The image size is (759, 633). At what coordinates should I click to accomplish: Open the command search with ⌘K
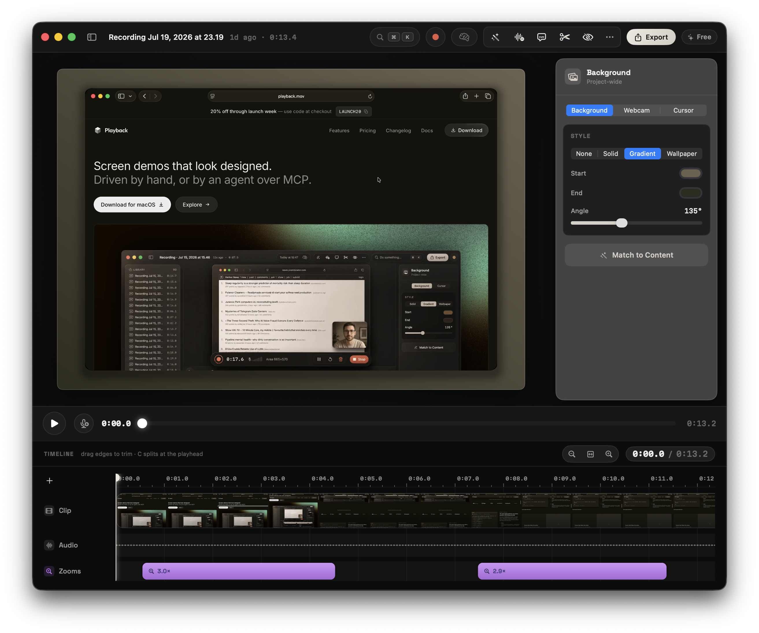pyautogui.click(x=395, y=37)
